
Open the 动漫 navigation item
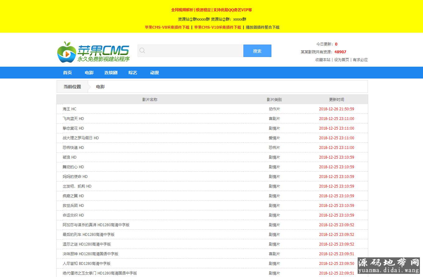[154, 73]
